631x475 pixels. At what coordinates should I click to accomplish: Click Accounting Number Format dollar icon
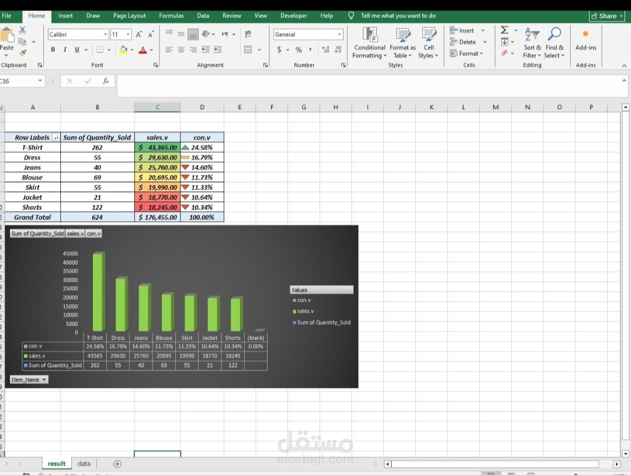[x=279, y=50]
